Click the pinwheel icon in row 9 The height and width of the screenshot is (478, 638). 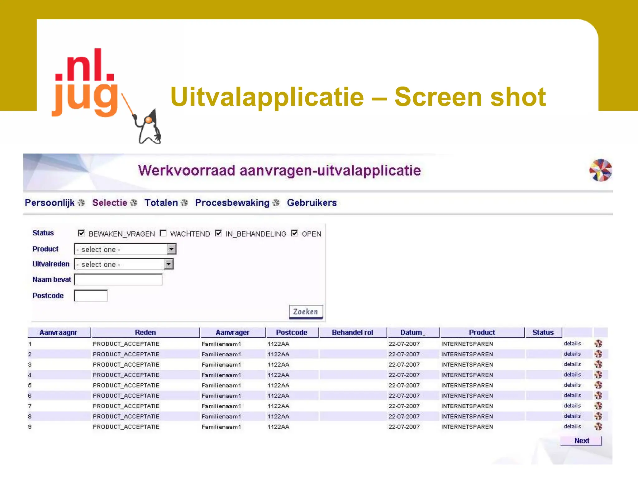pos(598,426)
